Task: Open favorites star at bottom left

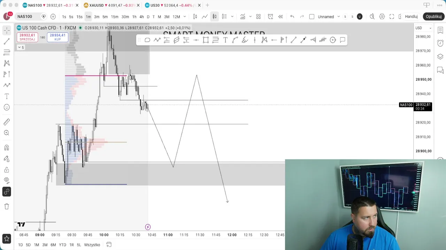Action: (7, 239)
